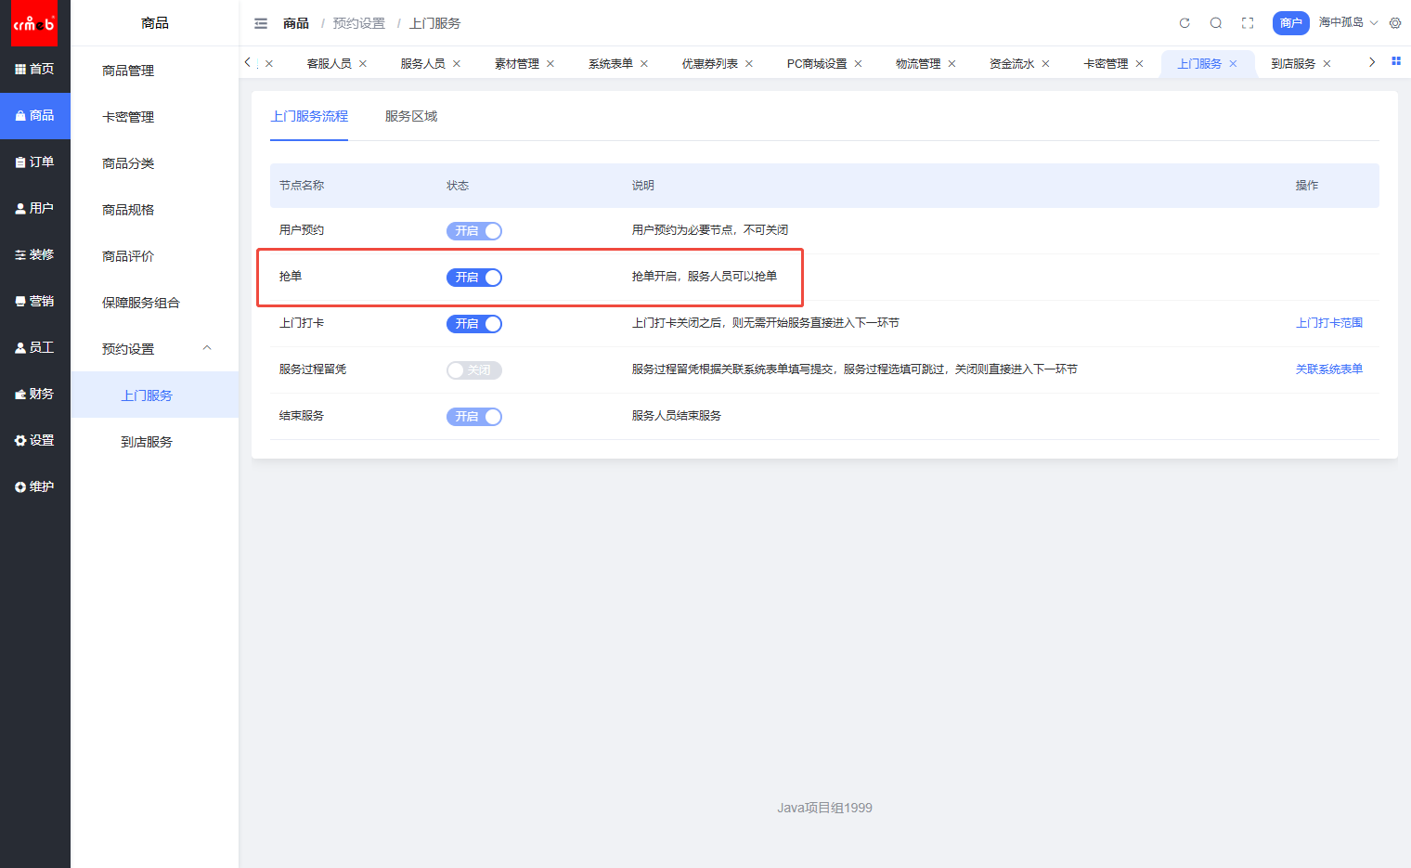Toggle fullscreen mode icon
Screen dimensions: 1411x868
(x=1248, y=23)
